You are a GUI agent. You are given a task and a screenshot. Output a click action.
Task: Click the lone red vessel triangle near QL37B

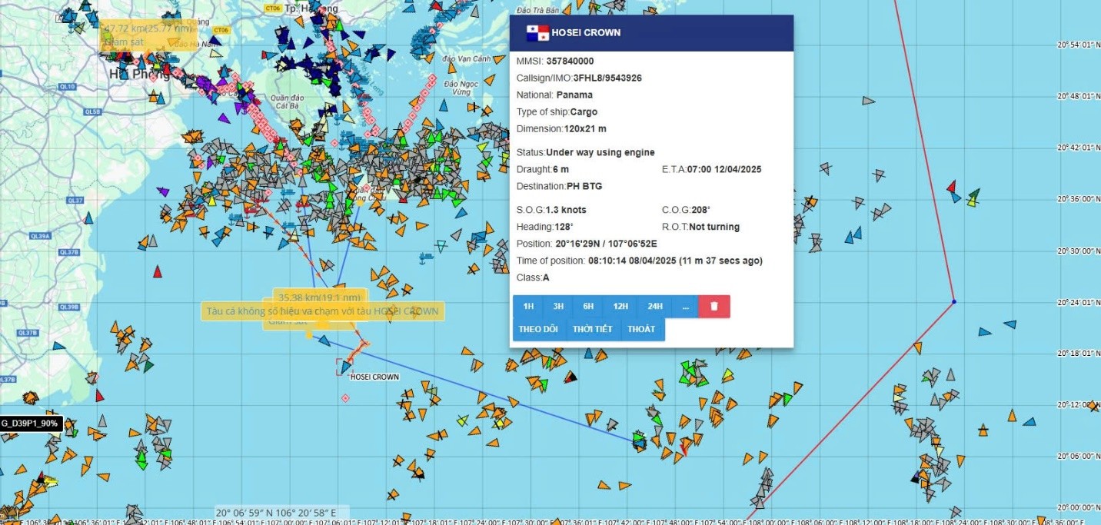coord(158,271)
